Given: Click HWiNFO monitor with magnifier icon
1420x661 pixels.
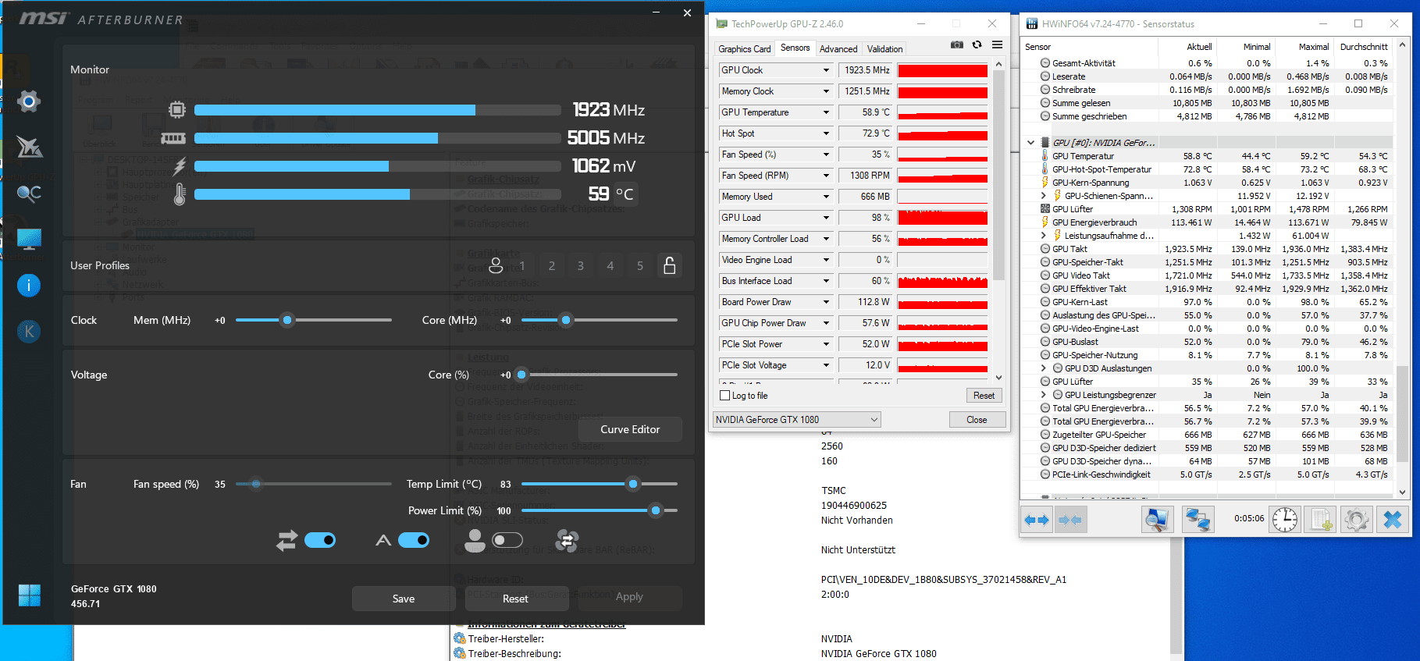Looking at the screenshot, I should pos(1157,520).
